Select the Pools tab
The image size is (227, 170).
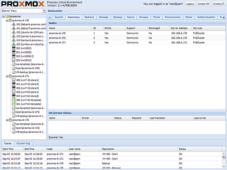[157, 17]
